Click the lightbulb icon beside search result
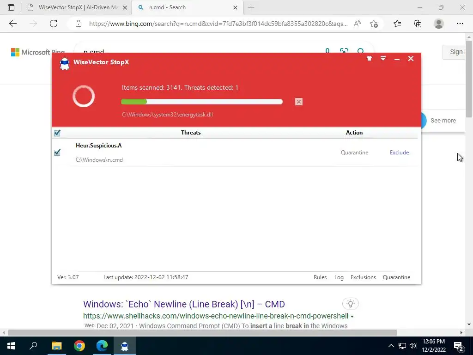 (x=351, y=303)
